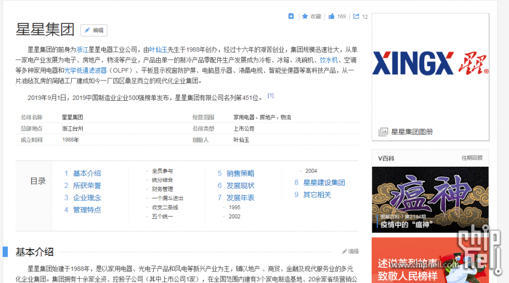Click 往期回顾 in V百科 panel
Screen dimensions: 509x283
click(x=472, y=158)
